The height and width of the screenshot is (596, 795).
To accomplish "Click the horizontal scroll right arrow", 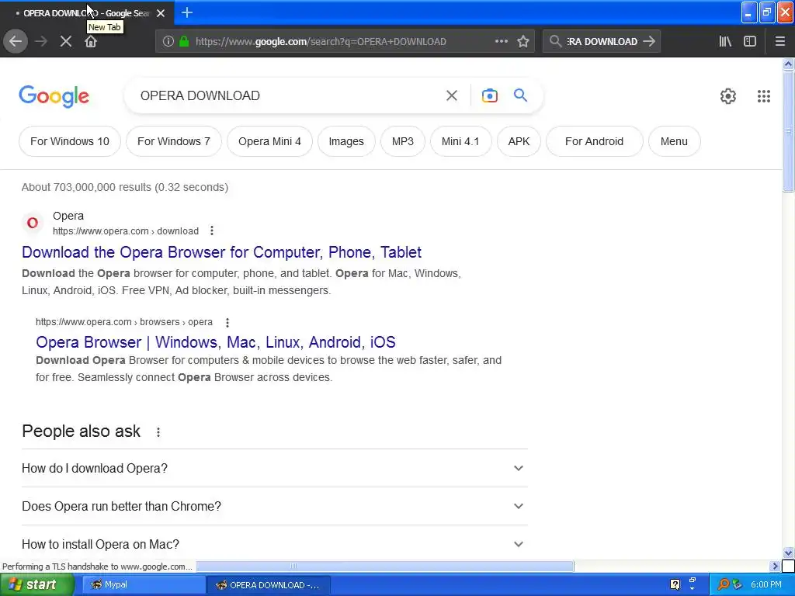I will tap(775, 566).
